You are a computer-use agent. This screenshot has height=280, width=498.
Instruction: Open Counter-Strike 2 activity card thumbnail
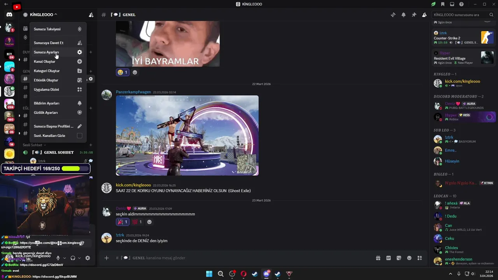[x=487, y=37]
